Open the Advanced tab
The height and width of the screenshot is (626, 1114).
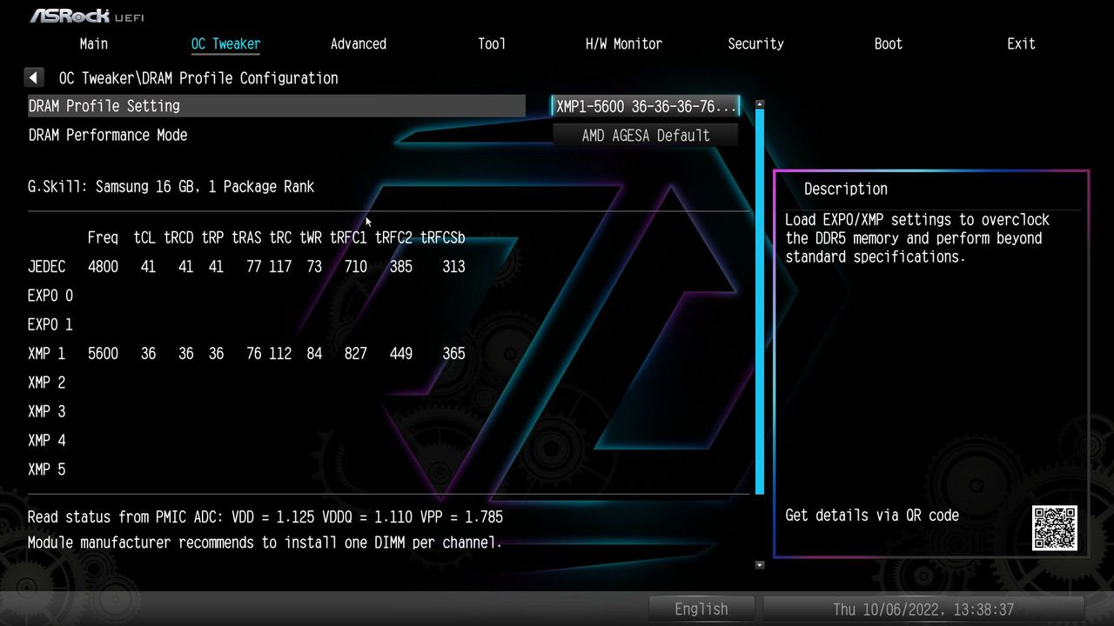[x=359, y=43]
